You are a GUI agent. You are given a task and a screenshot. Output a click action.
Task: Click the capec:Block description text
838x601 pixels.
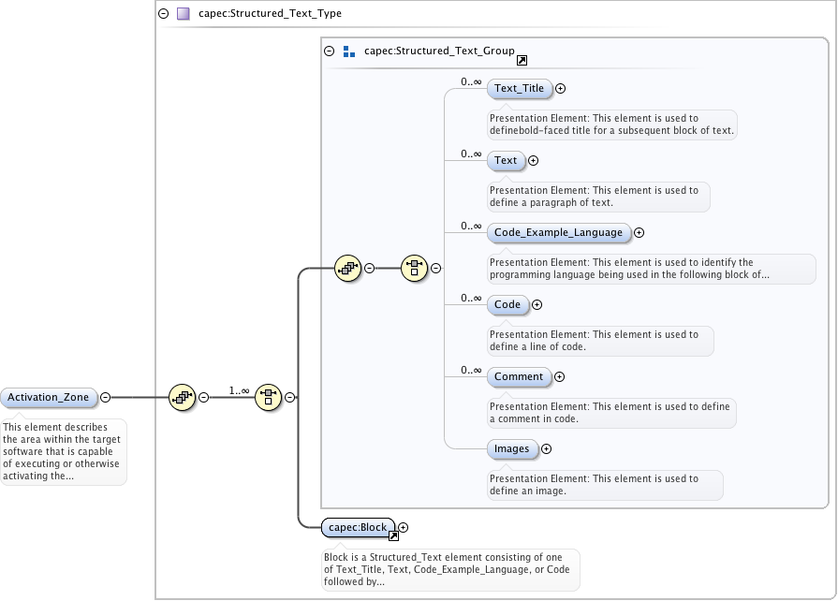(x=449, y=568)
